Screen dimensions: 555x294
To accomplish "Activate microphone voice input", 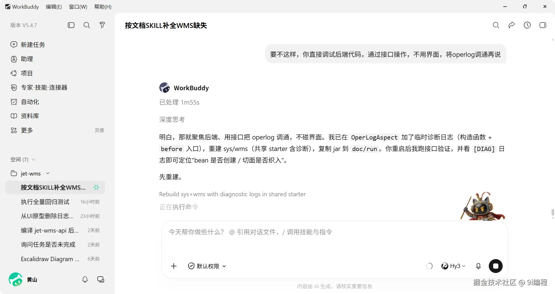I will pos(478,266).
